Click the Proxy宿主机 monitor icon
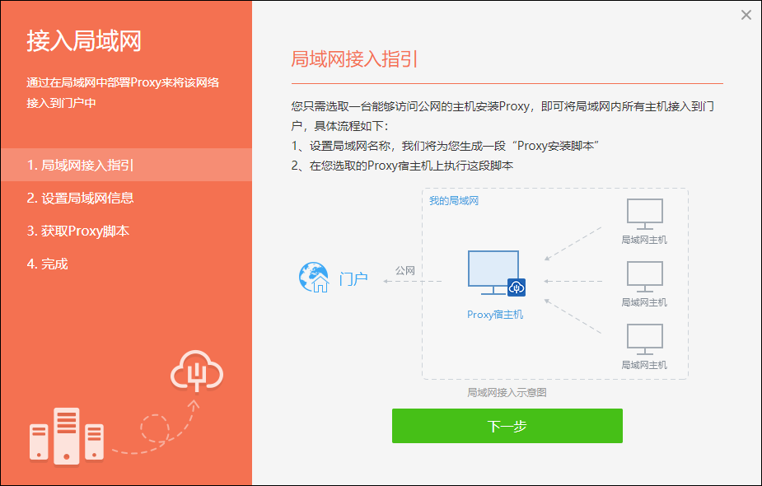Image resolution: width=762 pixels, height=486 pixels. [493, 272]
